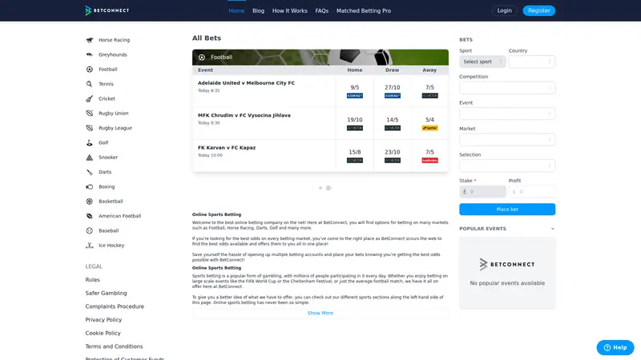Open MFK Chrudim v FC Vysocina Jihlava event

tap(244, 115)
